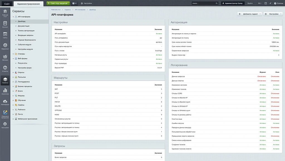Open Результаты under Веб-формы
The image size is (285, 161).
click(x=23, y=63)
